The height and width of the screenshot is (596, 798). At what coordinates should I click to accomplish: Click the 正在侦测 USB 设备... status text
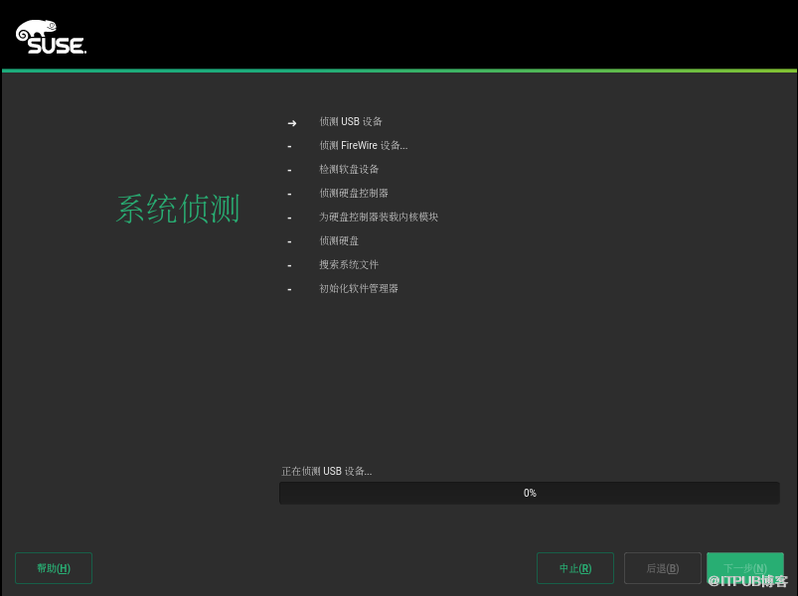point(327,472)
